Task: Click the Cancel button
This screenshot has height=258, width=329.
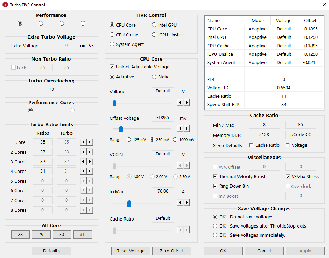Action: 264,251
